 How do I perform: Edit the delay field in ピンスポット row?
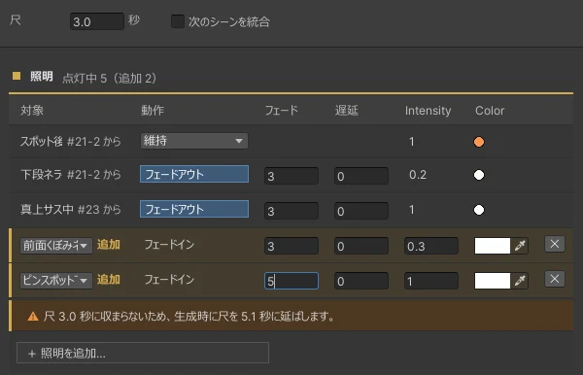361,281
